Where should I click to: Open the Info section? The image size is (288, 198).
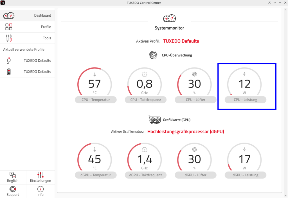[x=40, y=191]
